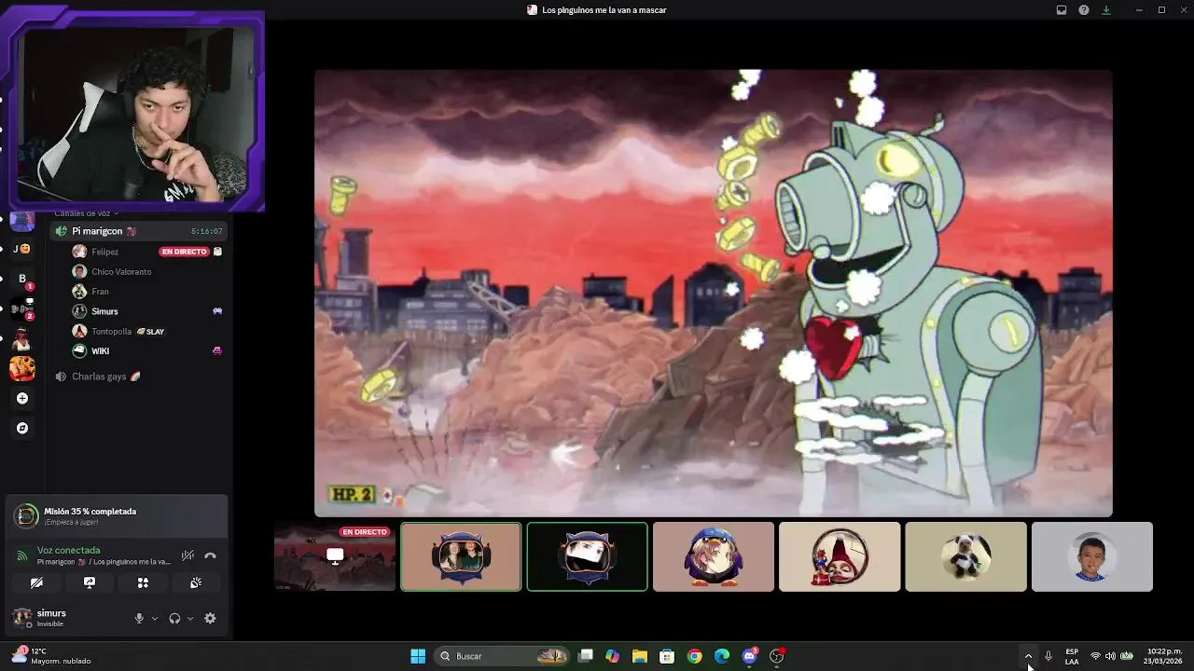Click the Buscar taskbar search box

tap(504, 656)
